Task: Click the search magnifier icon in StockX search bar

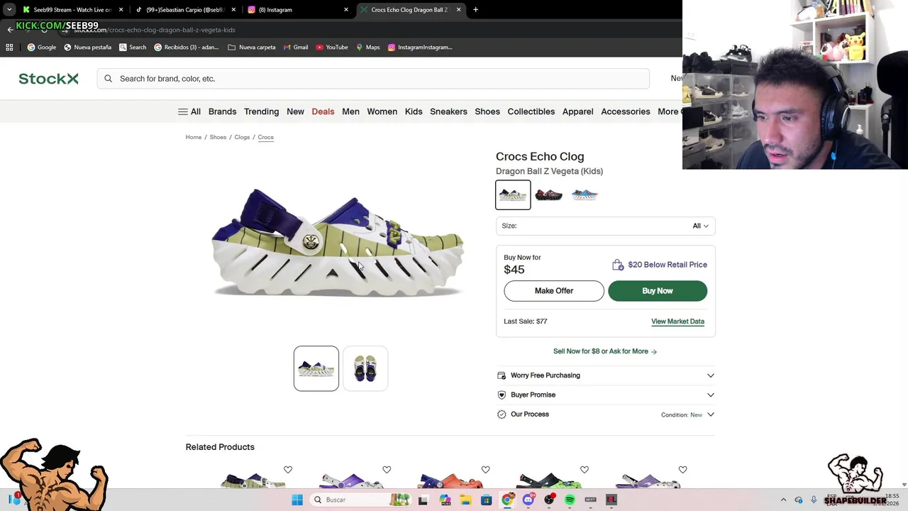Action: [x=108, y=79]
